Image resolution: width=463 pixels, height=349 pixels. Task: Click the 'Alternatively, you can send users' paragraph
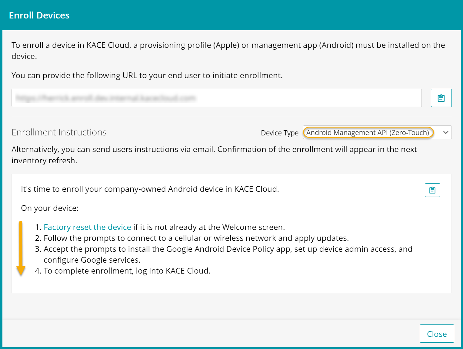(x=214, y=150)
